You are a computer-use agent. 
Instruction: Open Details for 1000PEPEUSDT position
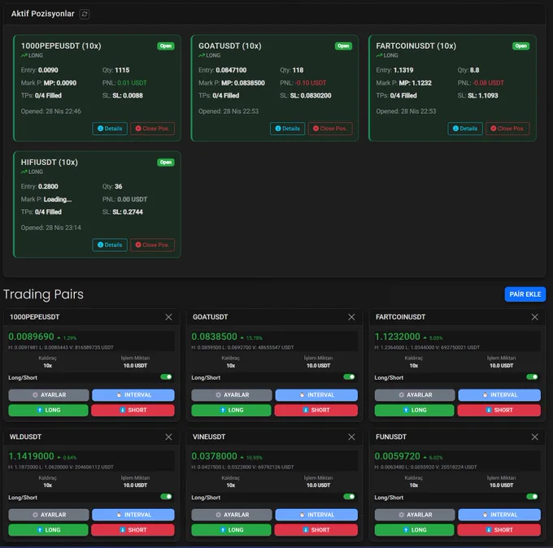tap(110, 128)
